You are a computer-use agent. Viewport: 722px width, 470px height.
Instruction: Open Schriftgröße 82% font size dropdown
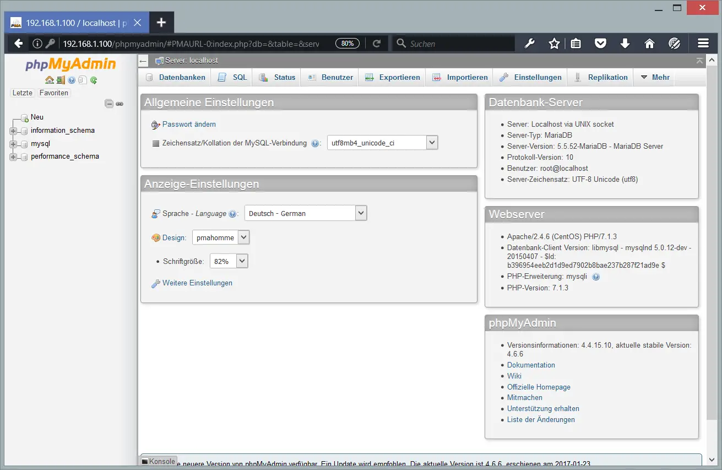(229, 261)
